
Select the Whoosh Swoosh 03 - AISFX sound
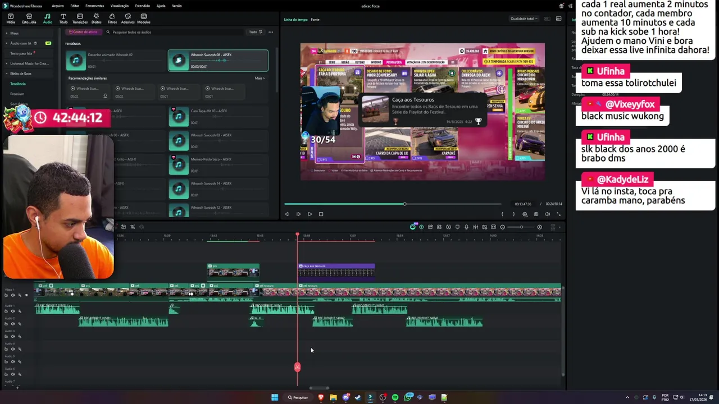218,141
